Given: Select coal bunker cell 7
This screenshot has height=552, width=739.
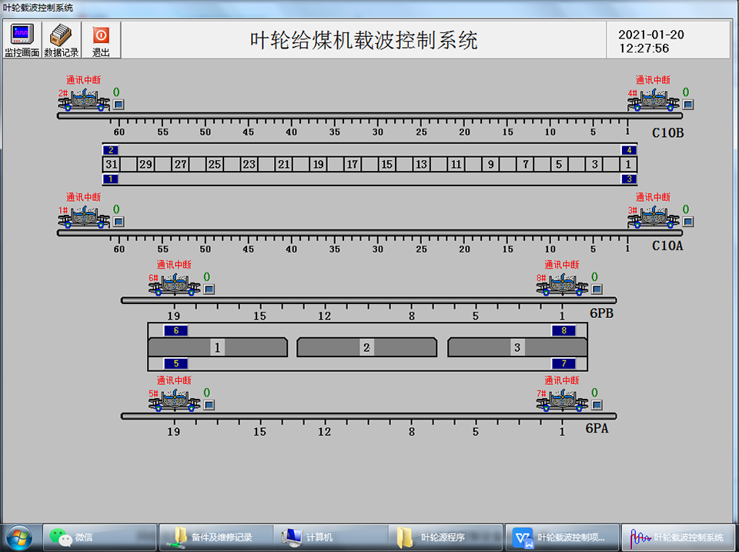Looking at the screenshot, I should (x=526, y=164).
